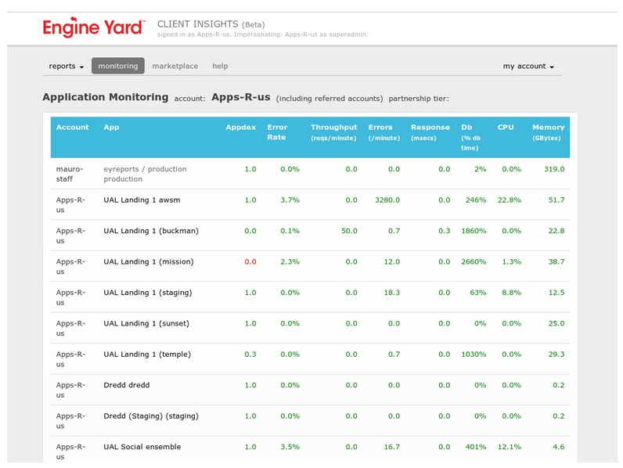Screen dimensions: 623x468
Task: Click the 16.7 errors value
Action: pos(392,447)
